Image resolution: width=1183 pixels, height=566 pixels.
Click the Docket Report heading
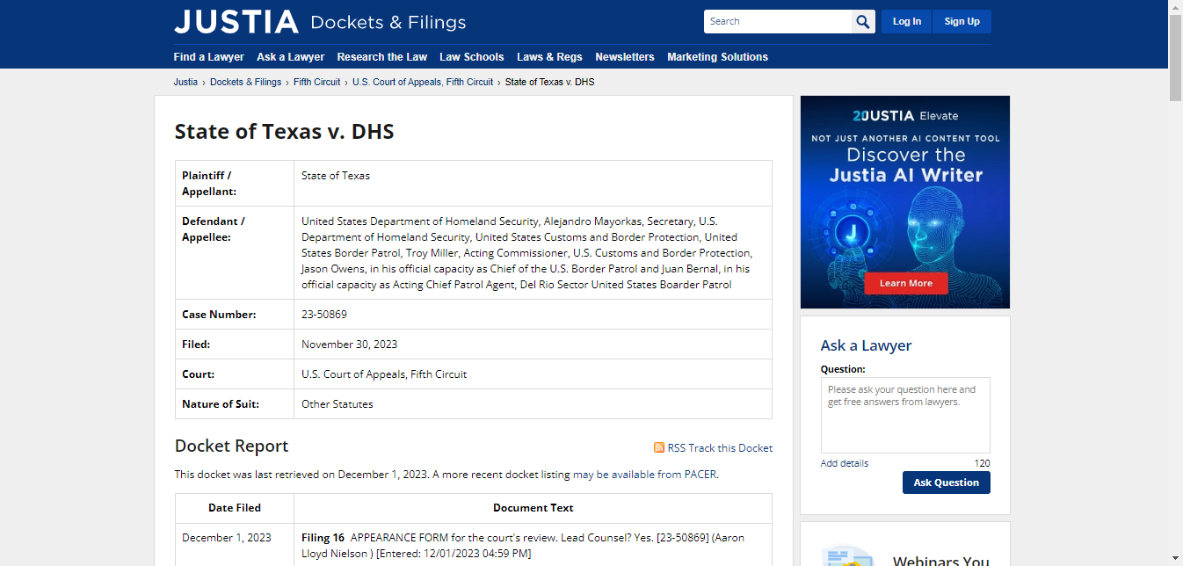click(x=232, y=446)
